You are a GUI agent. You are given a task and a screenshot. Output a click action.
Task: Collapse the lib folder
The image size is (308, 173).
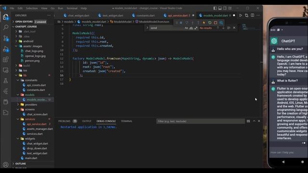click(33, 75)
